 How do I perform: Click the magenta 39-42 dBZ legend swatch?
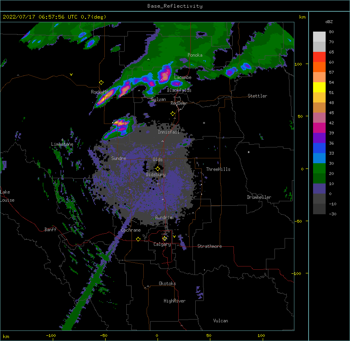pos(319,128)
